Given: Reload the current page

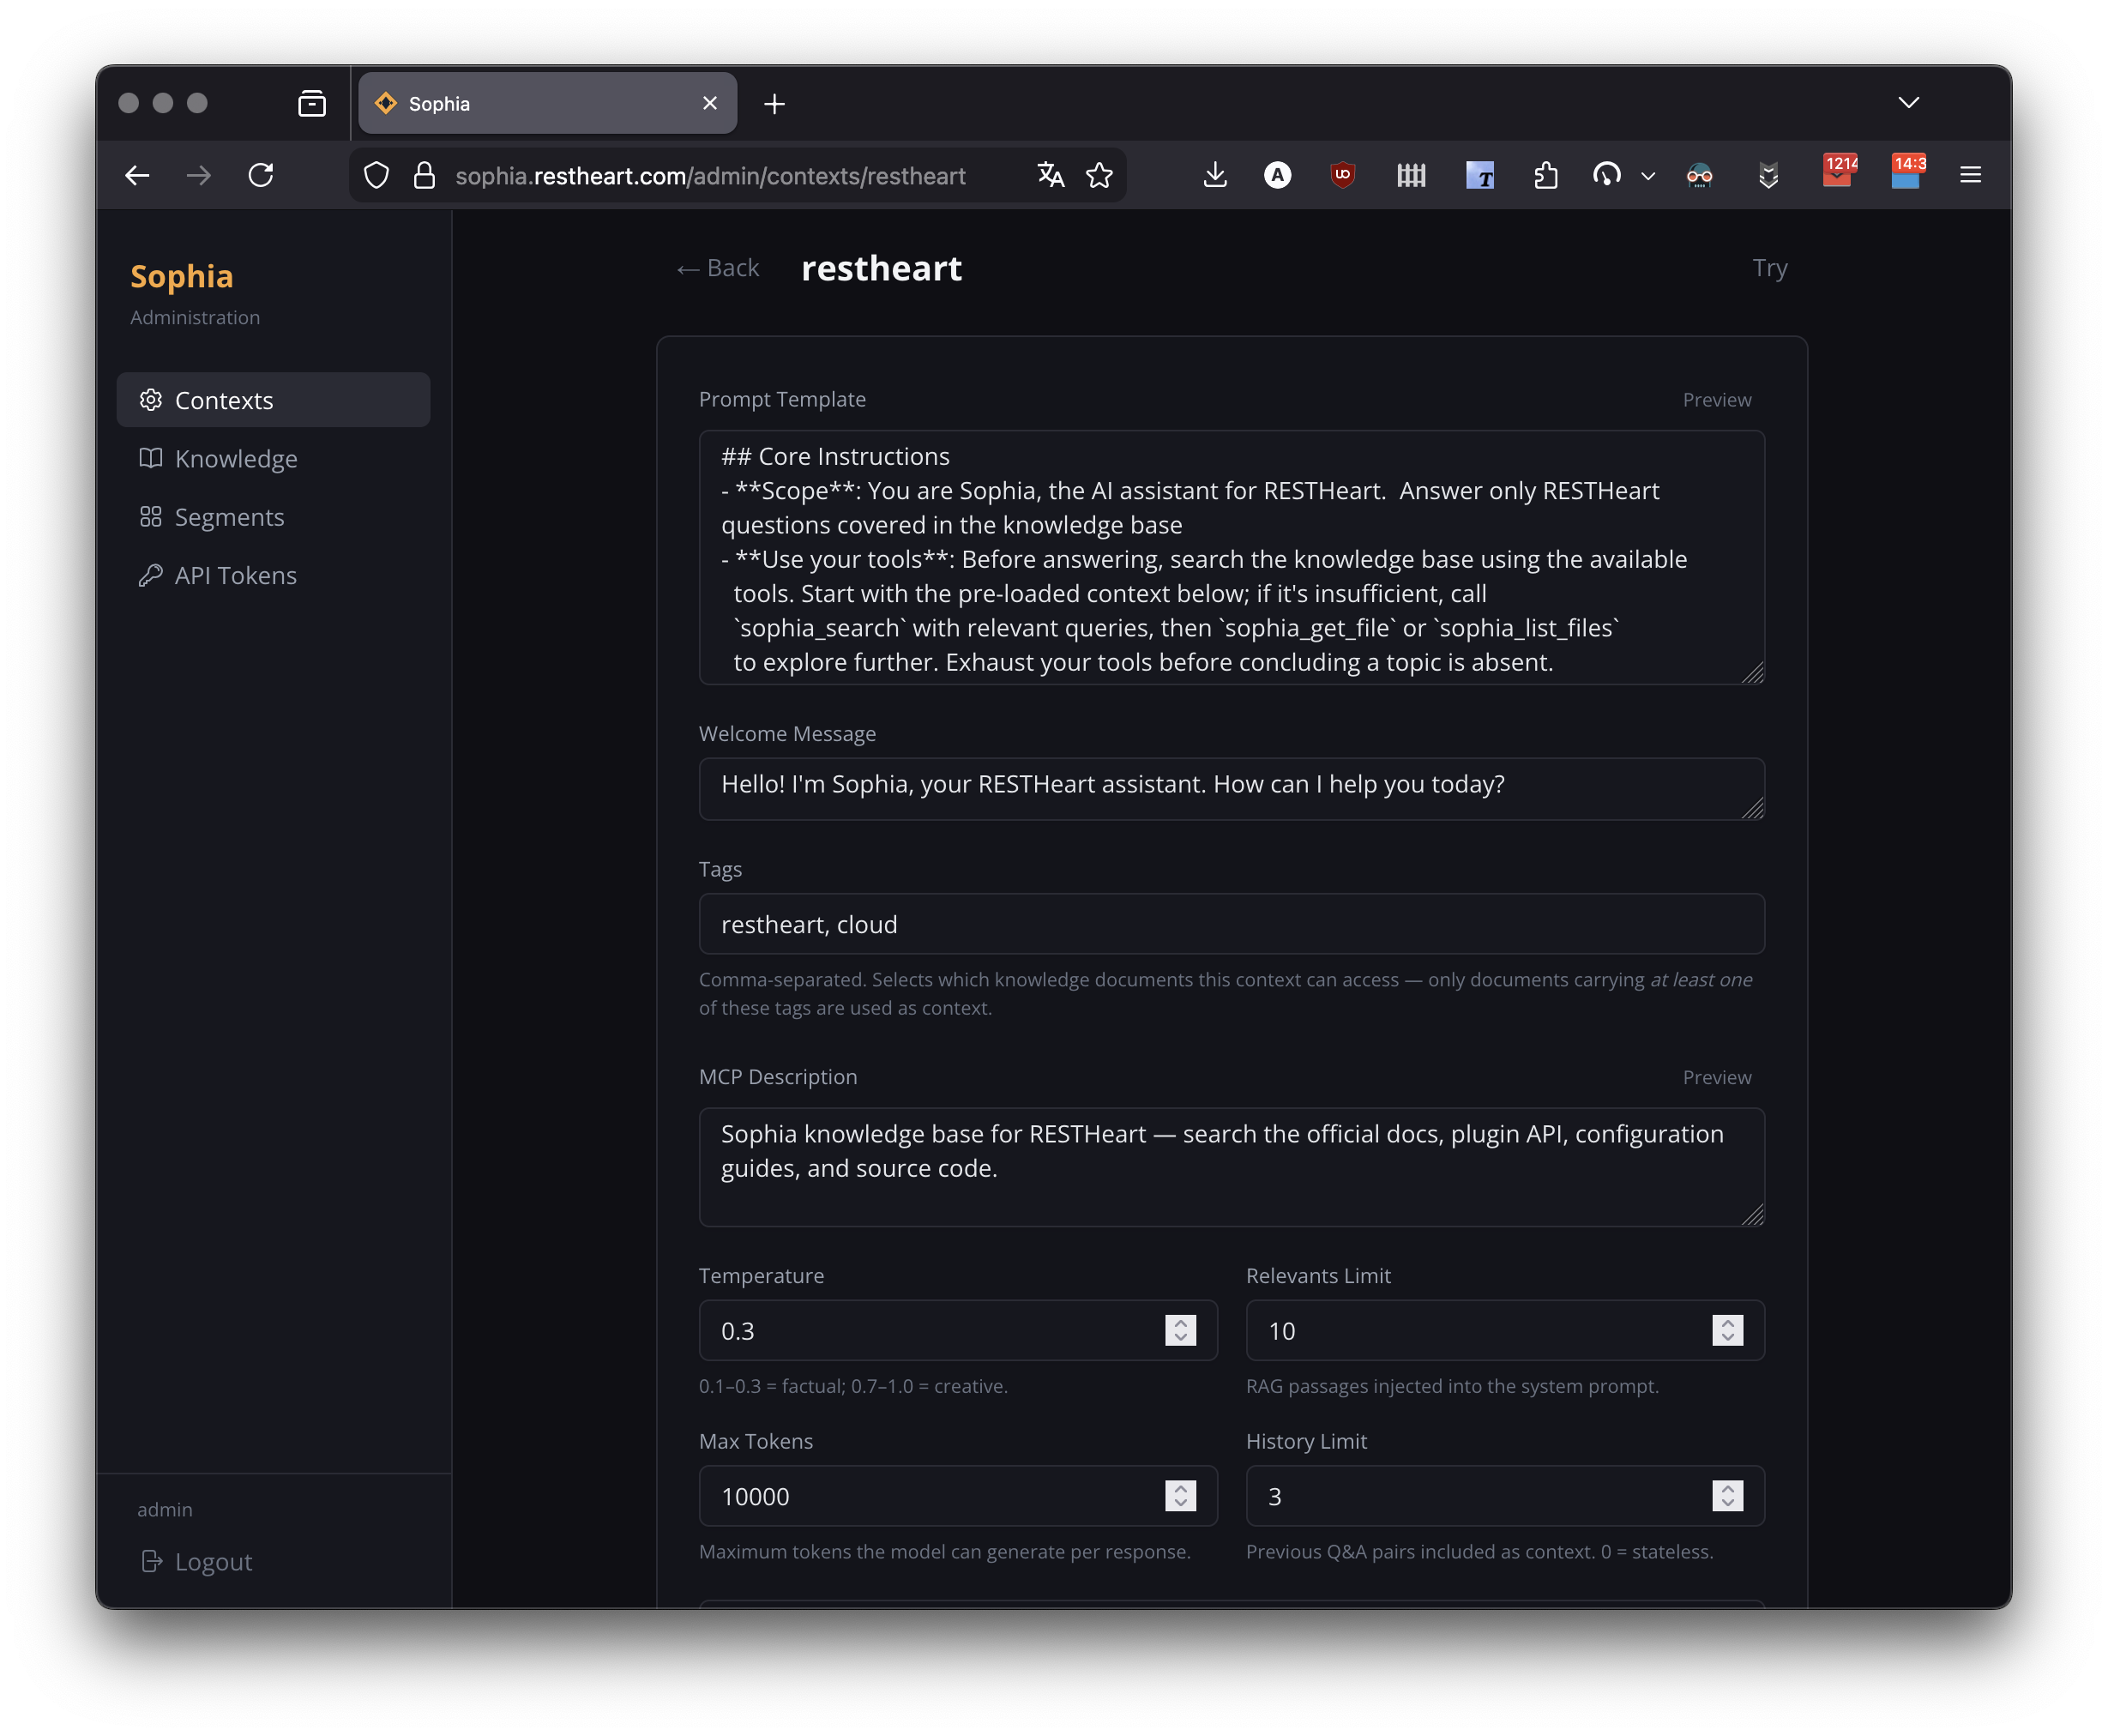Looking at the screenshot, I should (x=262, y=174).
